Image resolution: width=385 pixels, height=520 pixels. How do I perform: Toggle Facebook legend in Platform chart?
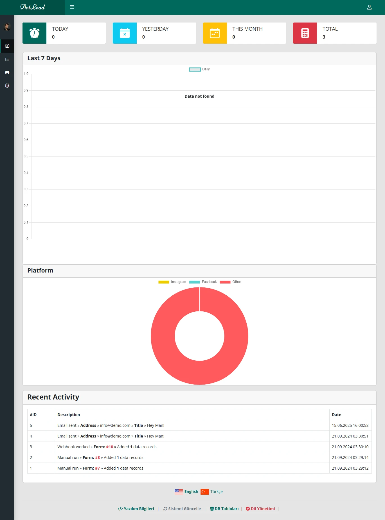click(x=203, y=282)
